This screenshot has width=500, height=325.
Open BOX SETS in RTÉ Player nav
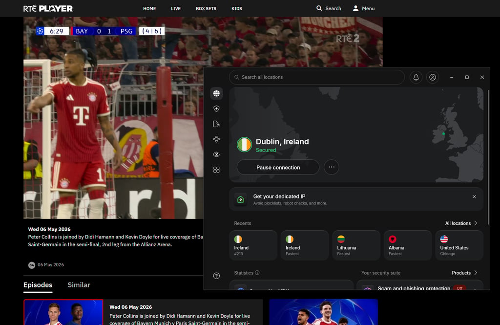point(206,9)
